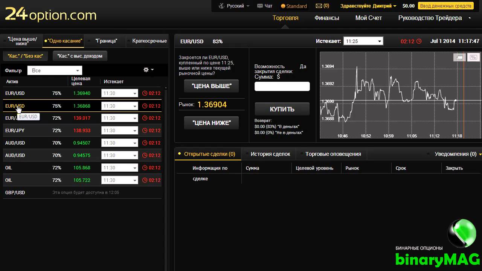This screenshot has height=271, width=482.
Task: Click the "Кас." / "Без кас" button
Action: pyautogui.click(x=25, y=56)
